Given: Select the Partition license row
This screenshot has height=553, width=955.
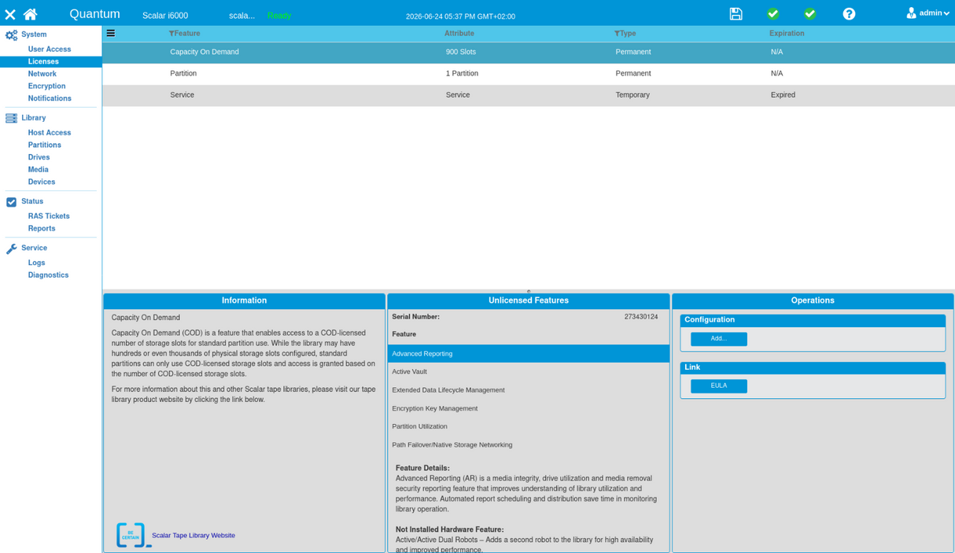Looking at the screenshot, I should pyautogui.click(x=529, y=74).
